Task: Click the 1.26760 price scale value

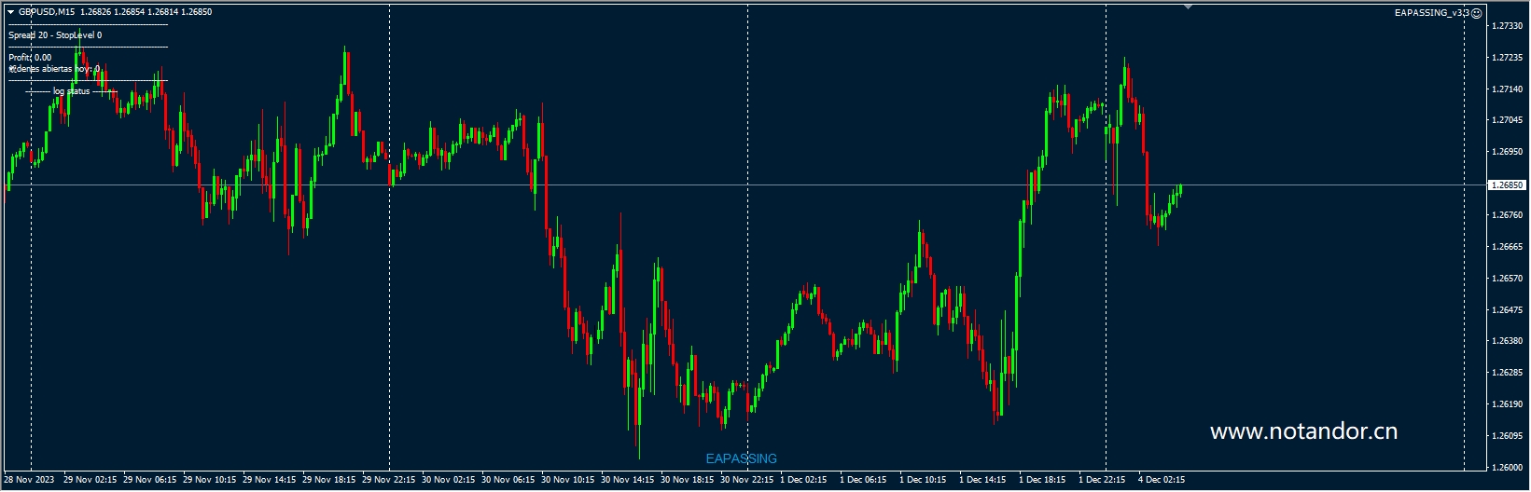Action: [1507, 215]
